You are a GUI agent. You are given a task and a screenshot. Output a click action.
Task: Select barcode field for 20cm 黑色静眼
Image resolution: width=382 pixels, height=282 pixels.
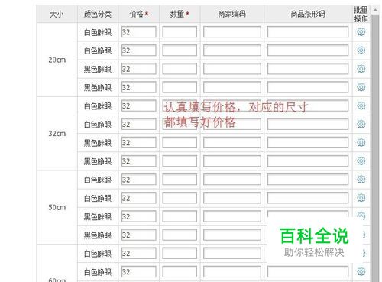click(308, 87)
